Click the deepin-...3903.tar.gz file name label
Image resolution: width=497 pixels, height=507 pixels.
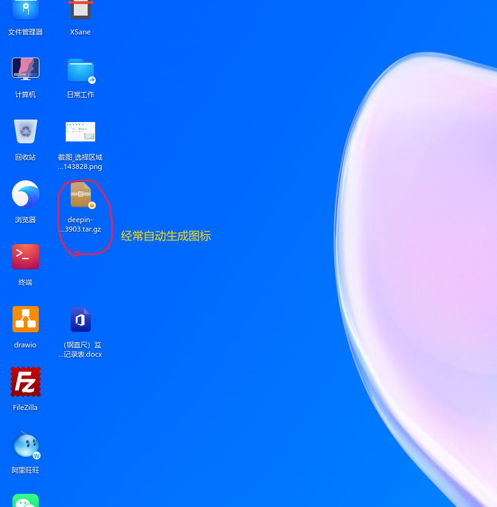click(x=80, y=225)
